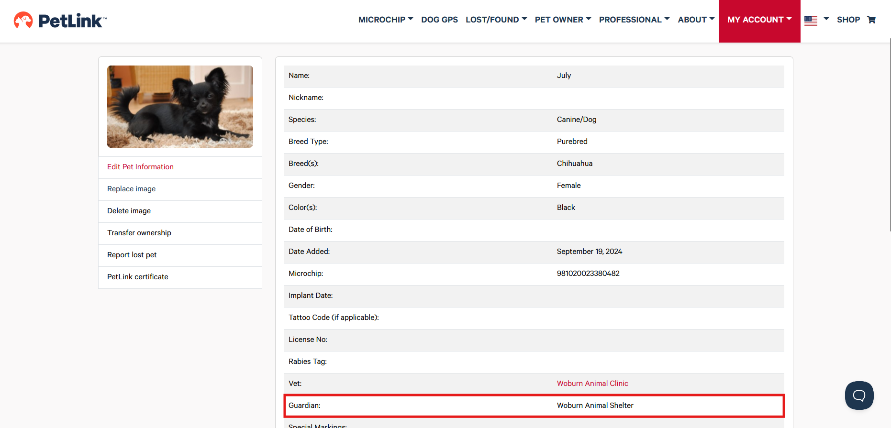Click the Implant Date: label
The width and height of the screenshot is (891, 428).
pyautogui.click(x=311, y=296)
